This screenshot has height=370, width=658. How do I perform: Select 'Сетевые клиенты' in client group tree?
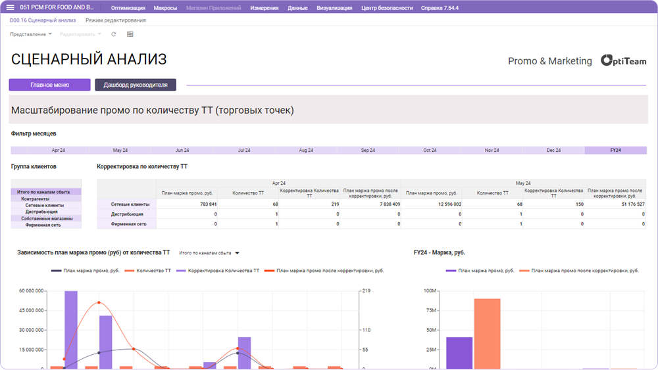click(x=45, y=205)
